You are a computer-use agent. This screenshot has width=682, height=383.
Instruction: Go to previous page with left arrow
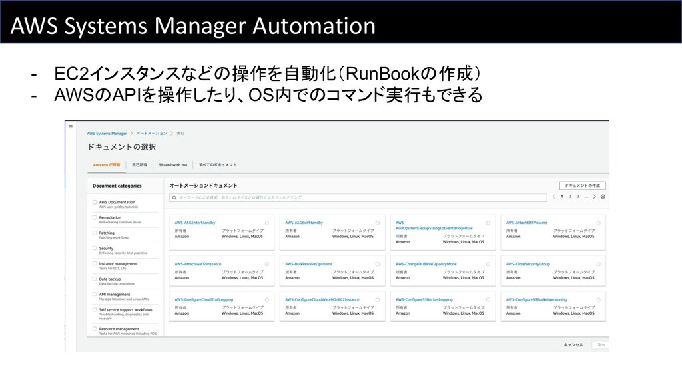[553, 197]
